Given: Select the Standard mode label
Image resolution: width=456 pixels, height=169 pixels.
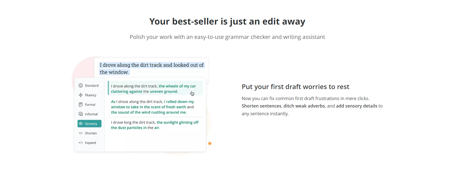Looking at the screenshot, I should coord(92,86).
